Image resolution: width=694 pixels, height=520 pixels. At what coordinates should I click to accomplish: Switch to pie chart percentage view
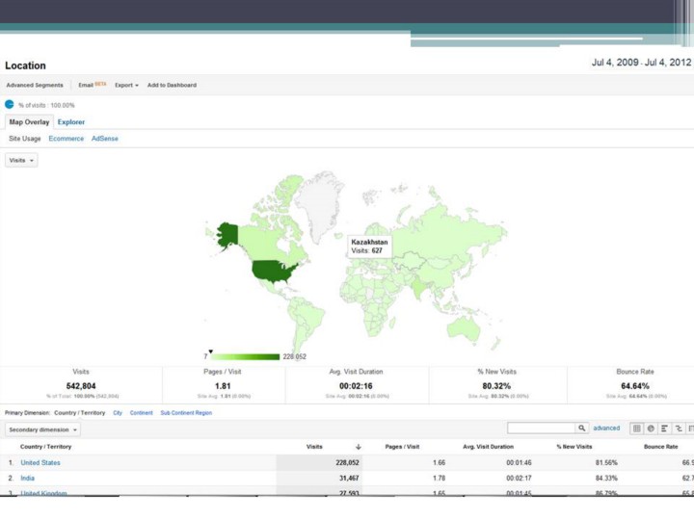click(x=651, y=429)
